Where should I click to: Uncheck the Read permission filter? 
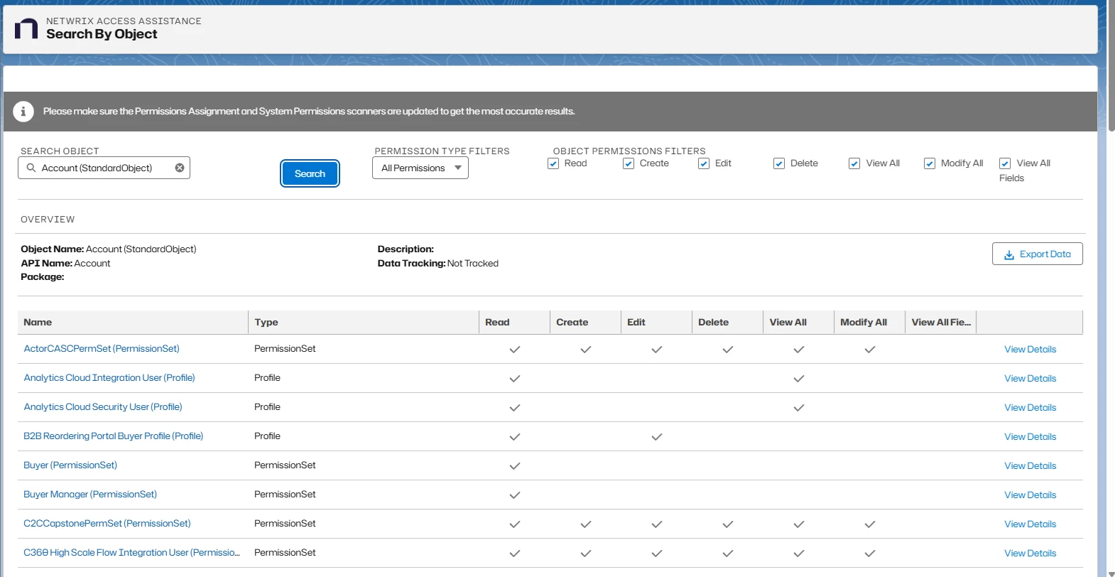(553, 163)
